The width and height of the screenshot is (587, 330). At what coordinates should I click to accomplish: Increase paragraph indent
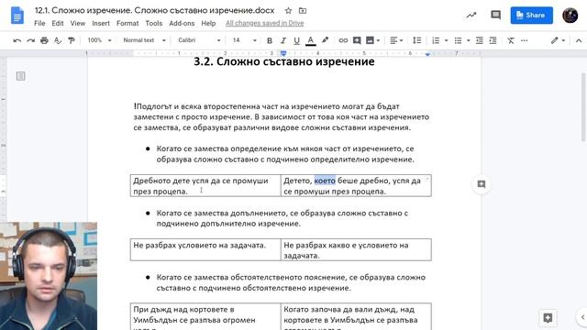(x=493, y=40)
